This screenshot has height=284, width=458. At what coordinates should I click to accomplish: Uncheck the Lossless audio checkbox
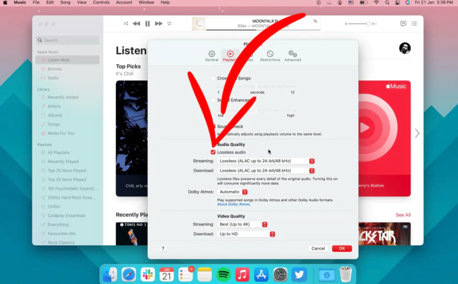pyautogui.click(x=213, y=152)
